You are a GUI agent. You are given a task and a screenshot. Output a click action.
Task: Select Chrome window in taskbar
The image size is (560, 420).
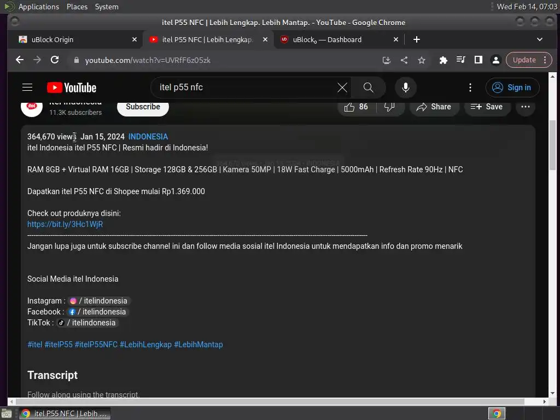coord(65,413)
